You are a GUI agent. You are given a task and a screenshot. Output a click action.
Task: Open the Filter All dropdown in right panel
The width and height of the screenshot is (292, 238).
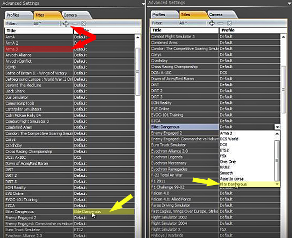tap(183, 23)
